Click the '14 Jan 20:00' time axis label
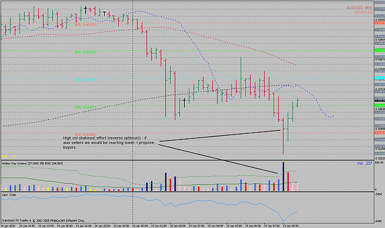Image resolution: width=385 pixels, height=228 pixels. point(65,226)
